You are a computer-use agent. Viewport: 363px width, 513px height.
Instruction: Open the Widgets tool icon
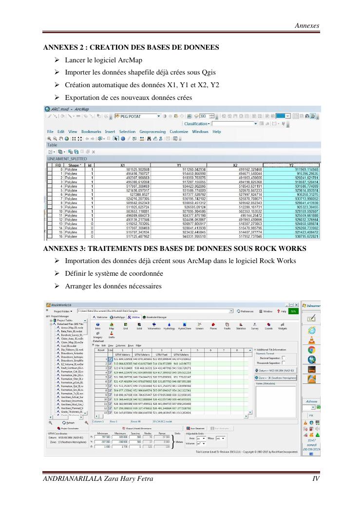click(283, 325)
